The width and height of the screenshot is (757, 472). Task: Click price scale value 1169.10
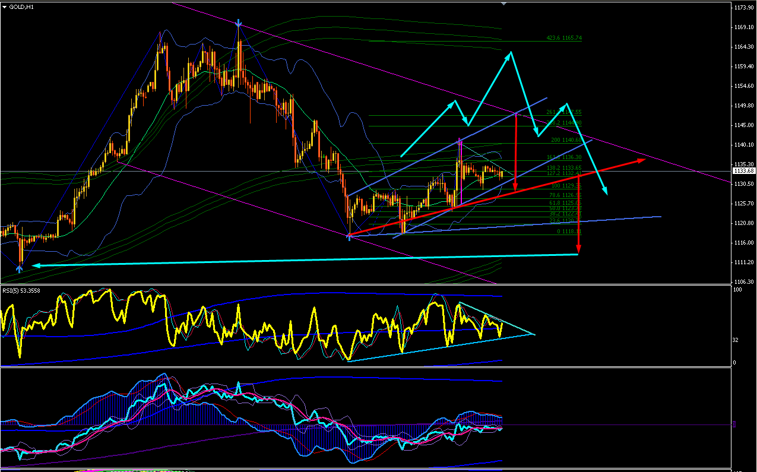tap(743, 27)
